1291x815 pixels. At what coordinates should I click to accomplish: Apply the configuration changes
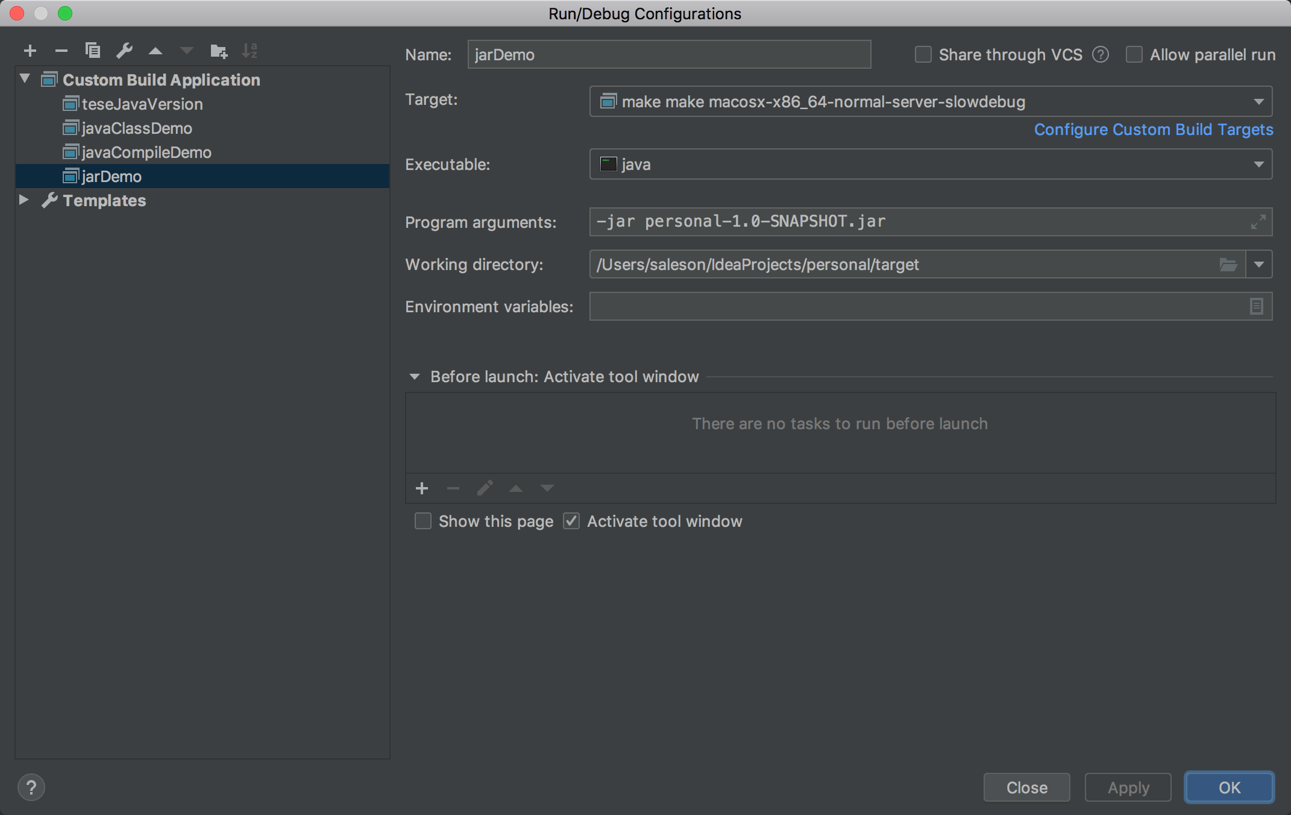pyautogui.click(x=1127, y=787)
